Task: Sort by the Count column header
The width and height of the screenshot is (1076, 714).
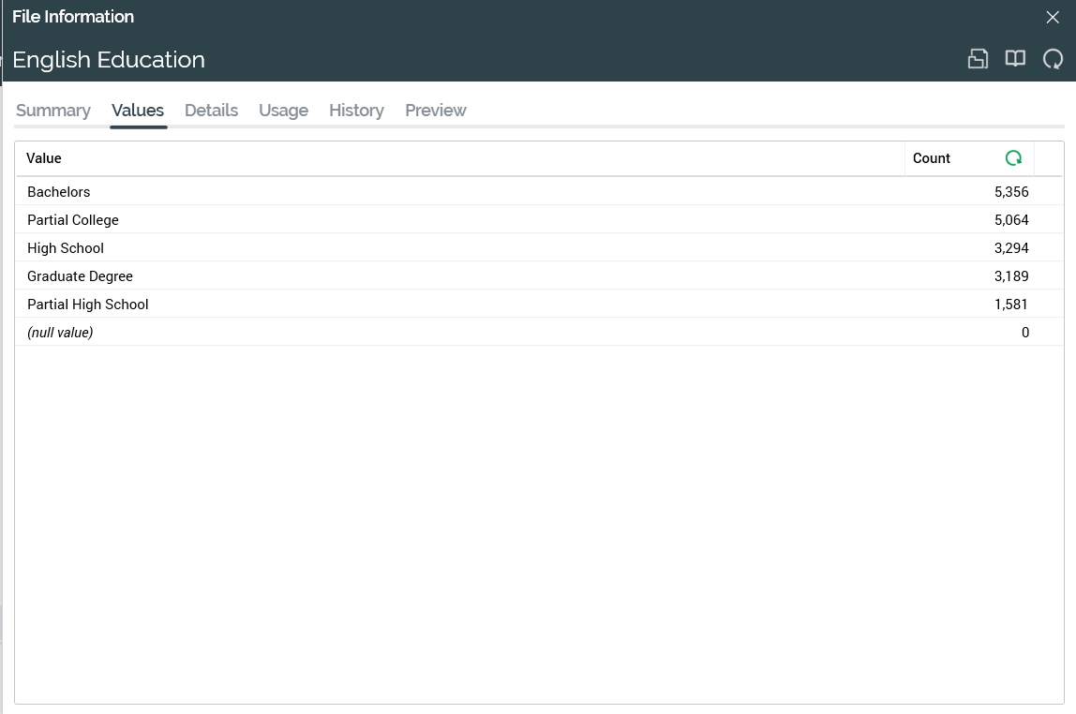Action: coord(932,158)
